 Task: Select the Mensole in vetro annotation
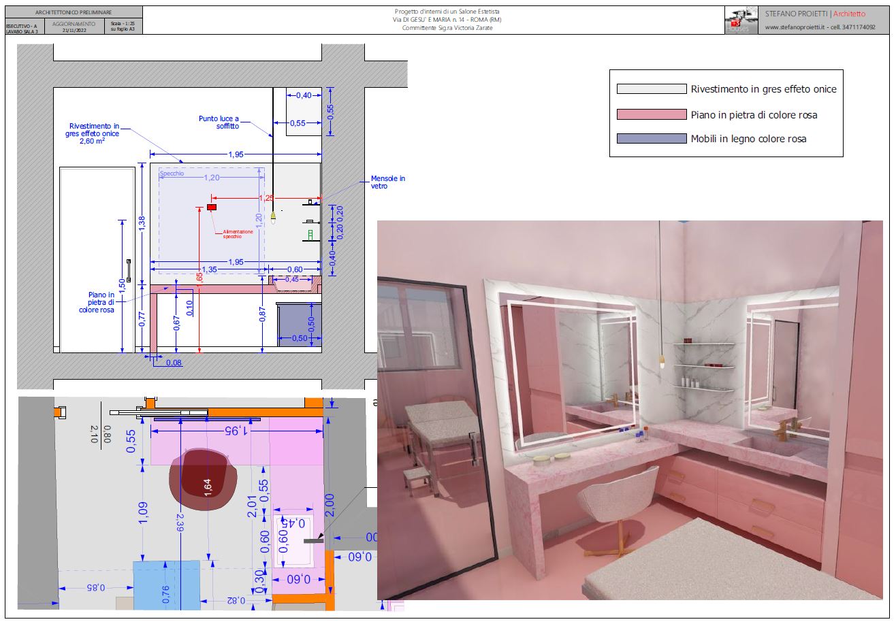(x=388, y=182)
